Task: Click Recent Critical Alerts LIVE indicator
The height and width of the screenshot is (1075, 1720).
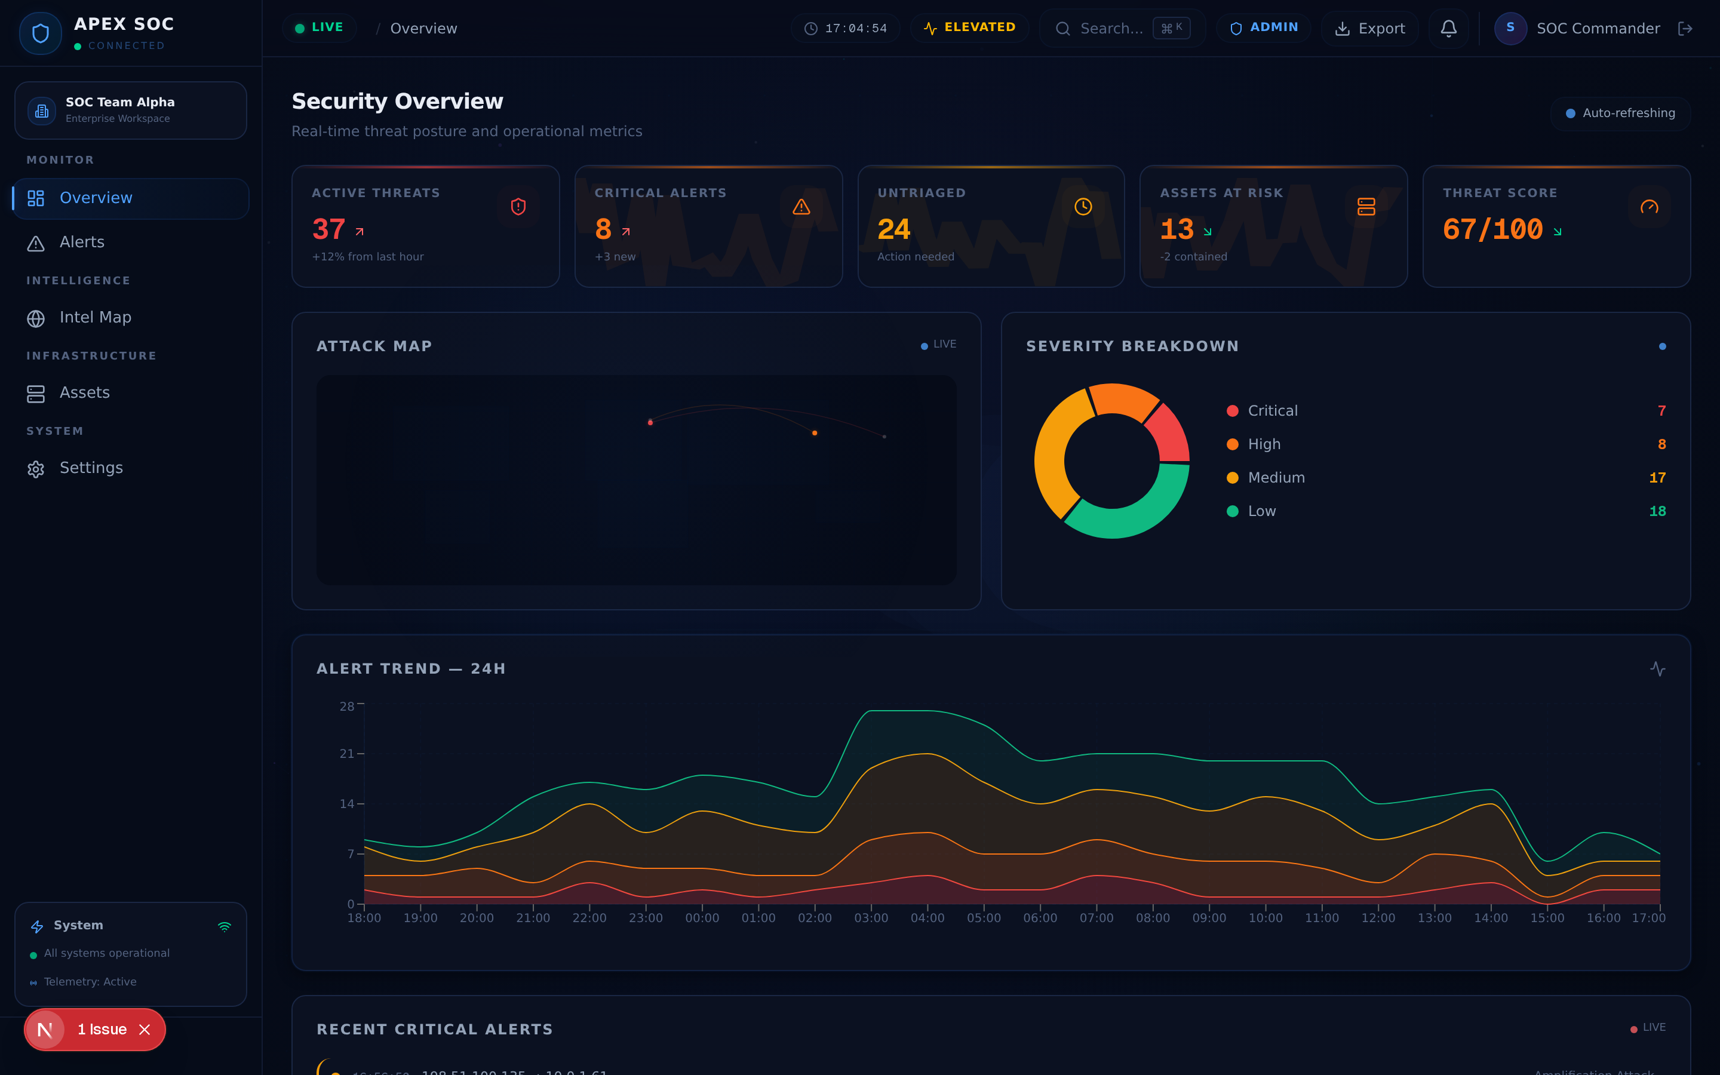Action: 1648,1028
